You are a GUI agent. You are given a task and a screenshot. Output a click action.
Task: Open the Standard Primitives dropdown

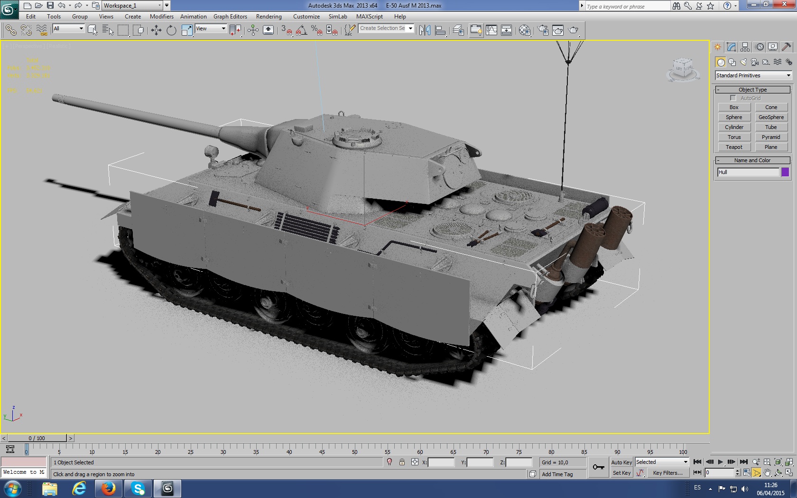click(x=753, y=75)
